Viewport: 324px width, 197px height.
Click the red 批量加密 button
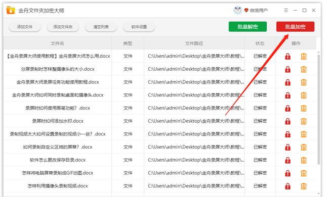click(295, 27)
